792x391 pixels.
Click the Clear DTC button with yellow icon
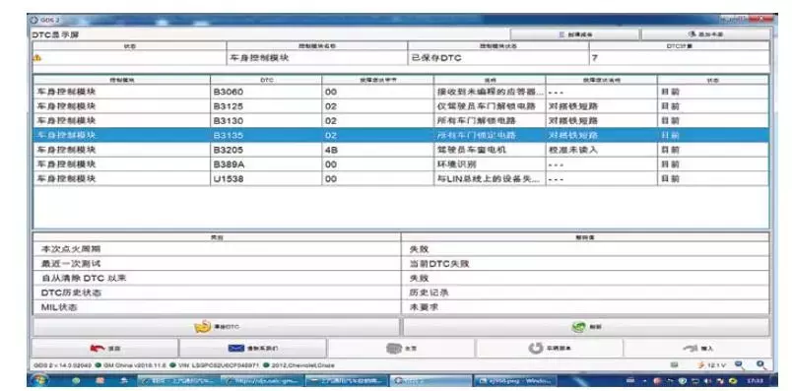point(217,327)
